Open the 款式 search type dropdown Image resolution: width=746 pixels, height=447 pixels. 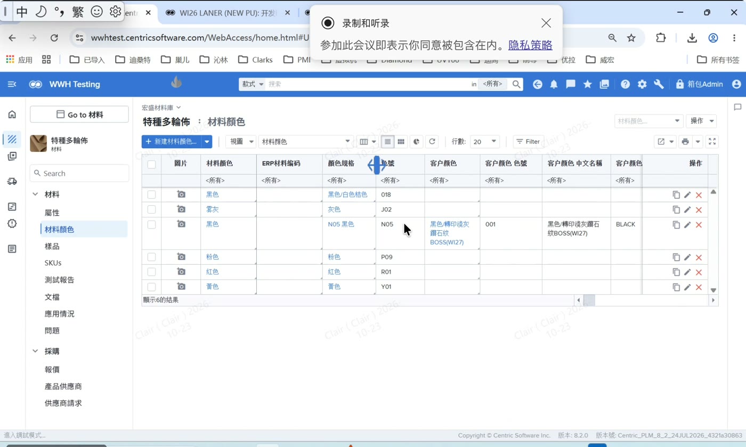(x=252, y=84)
